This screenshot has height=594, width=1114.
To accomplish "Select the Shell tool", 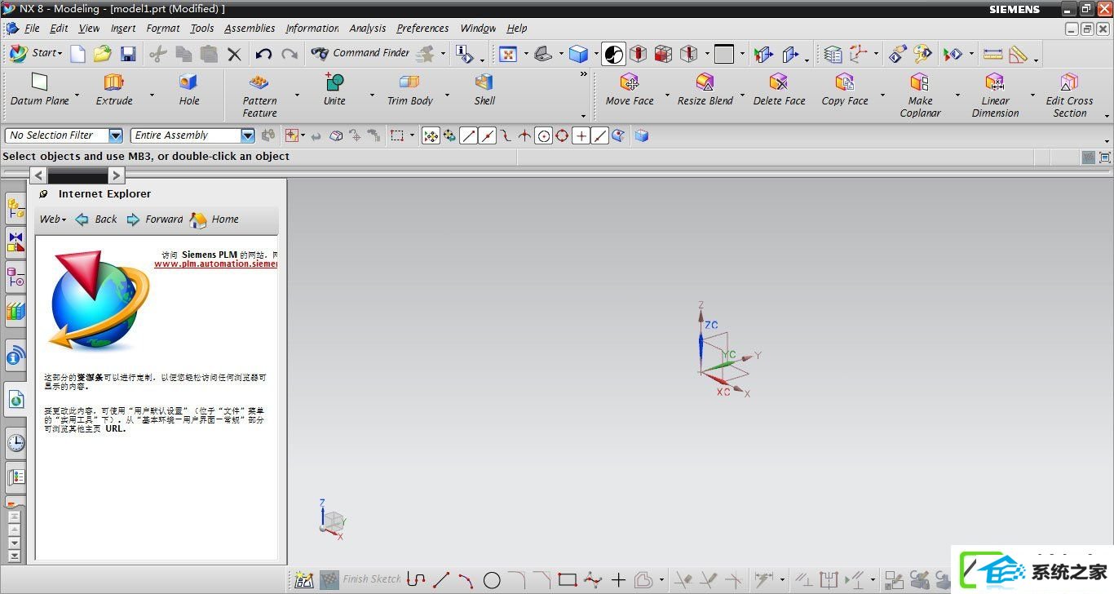I will 484,89.
